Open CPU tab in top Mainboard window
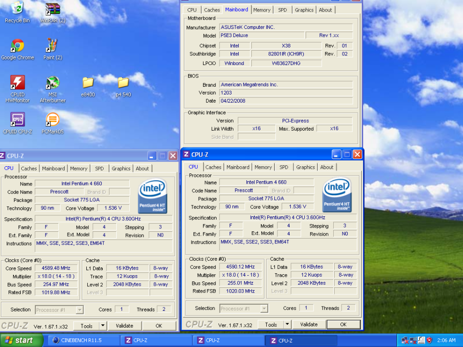This screenshot has width=463, height=347. point(191,10)
